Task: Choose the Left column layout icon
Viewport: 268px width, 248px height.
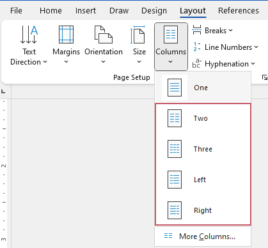Action: (175, 180)
